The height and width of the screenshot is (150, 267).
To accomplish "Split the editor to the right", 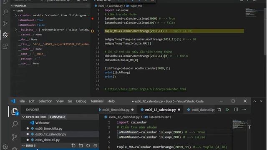I will click(236, 110).
